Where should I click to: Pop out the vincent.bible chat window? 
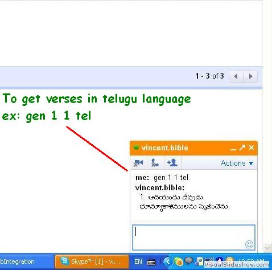(x=242, y=148)
